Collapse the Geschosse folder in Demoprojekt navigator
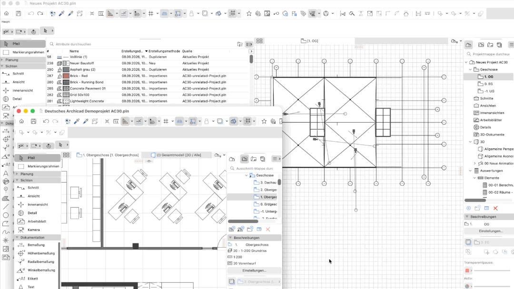Image resolution: width=514 pixels, height=289 pixels. pos(246,175)
